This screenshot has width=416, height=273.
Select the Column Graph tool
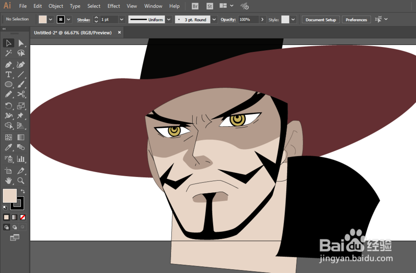click(21, 159)
